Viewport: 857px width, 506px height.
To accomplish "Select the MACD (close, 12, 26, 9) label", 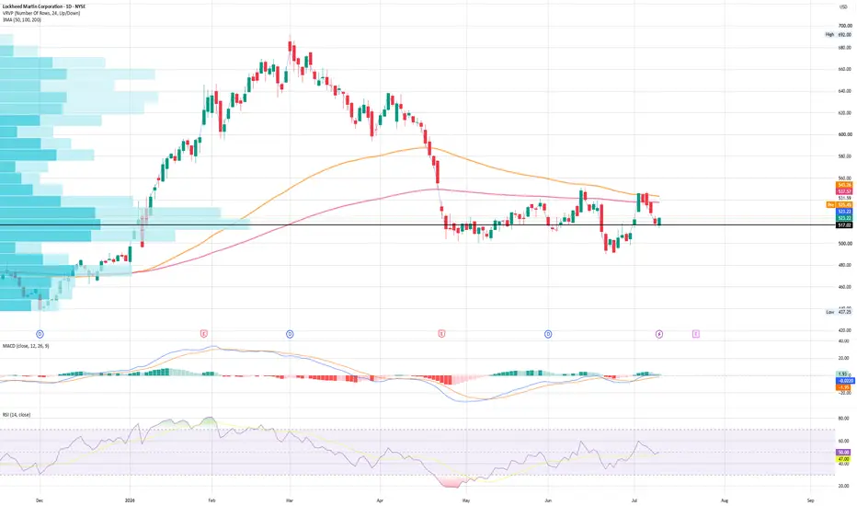I will coord(26,346).
